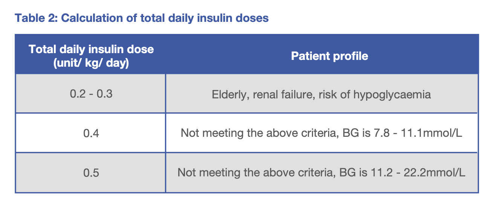Image resolution: width=489 pixels, height=202 pixels.
Task: Click the 0.5 dose cell
Action: coord(91,173)
